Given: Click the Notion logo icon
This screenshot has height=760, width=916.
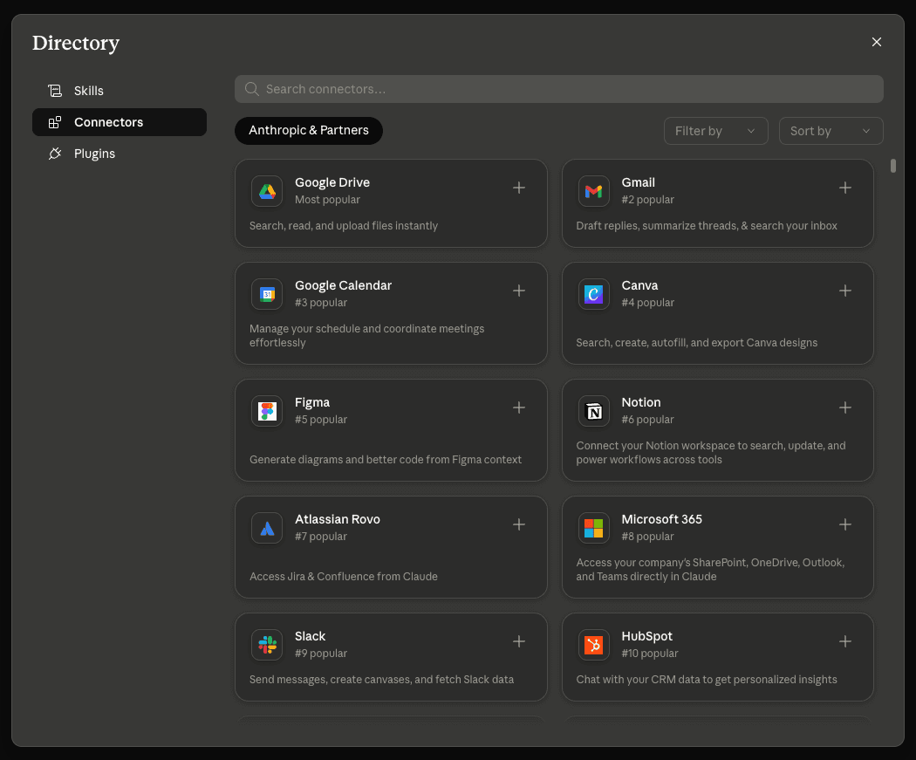Looking at the screenshot, I should [593, 411].
